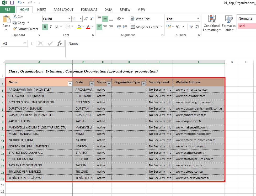Open Number group dialog launcher
The height and width of the screenshot is (196, 256).
(199, 35)
